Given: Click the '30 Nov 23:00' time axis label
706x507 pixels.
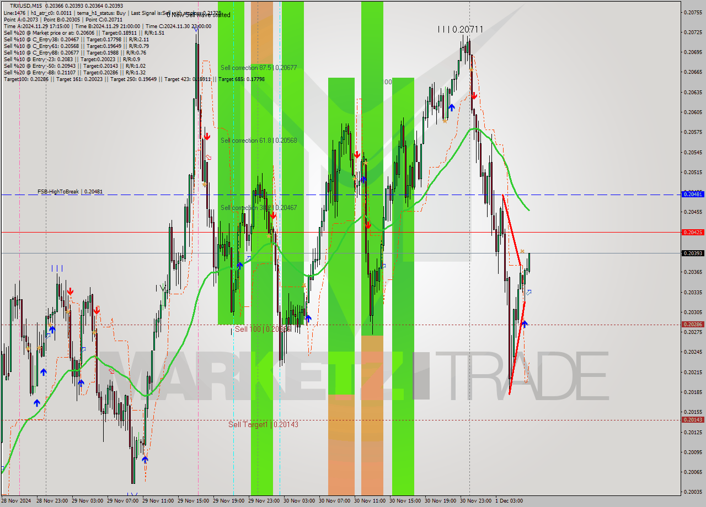Looking at the screenshot, I should (475, 500).
